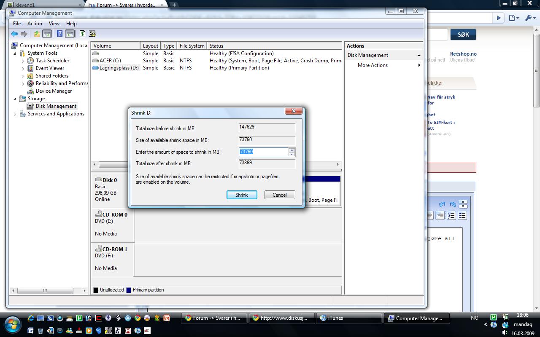Open the Netshop.no link in browser
Screen dimensions: 540x337
tap(463, 54)
